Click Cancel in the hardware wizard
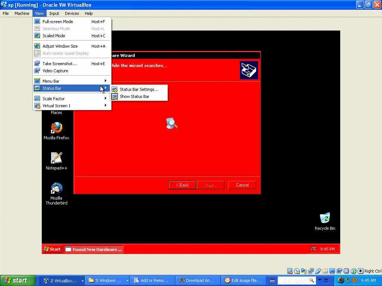This screenshot has width=382, height=286. [x=242, y=185]
